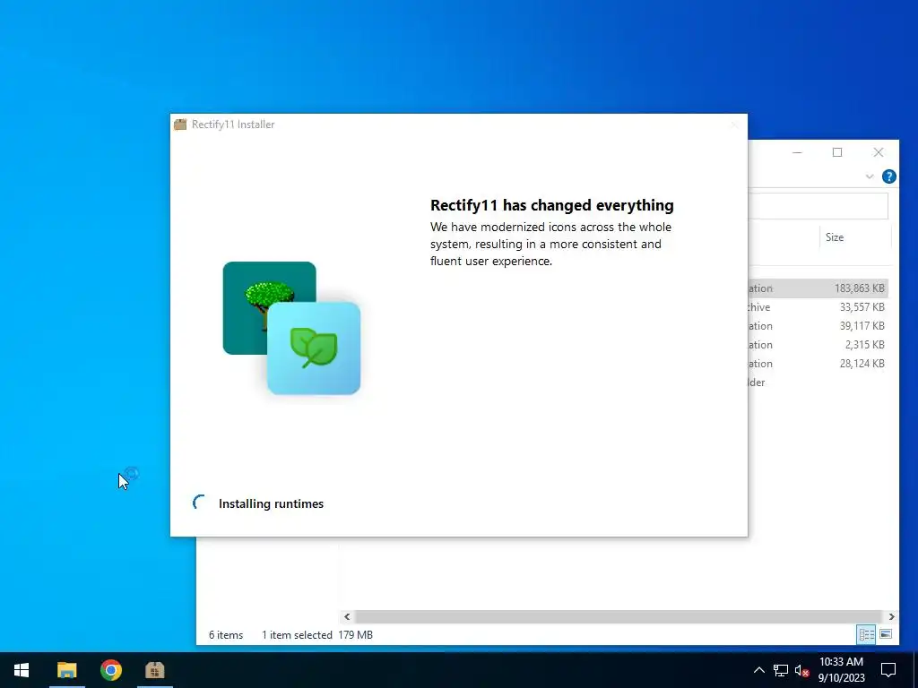Open File Explorer from the taskbar
The image size is (918, 688).
point(66,670)
